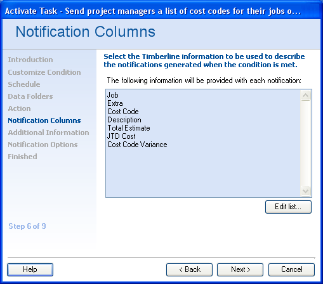Switch to the Data Folders step

pos(30,96)
